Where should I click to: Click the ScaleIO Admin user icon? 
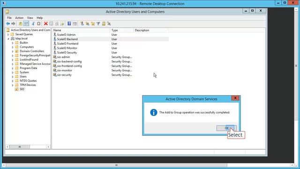(x=55, y=34)
